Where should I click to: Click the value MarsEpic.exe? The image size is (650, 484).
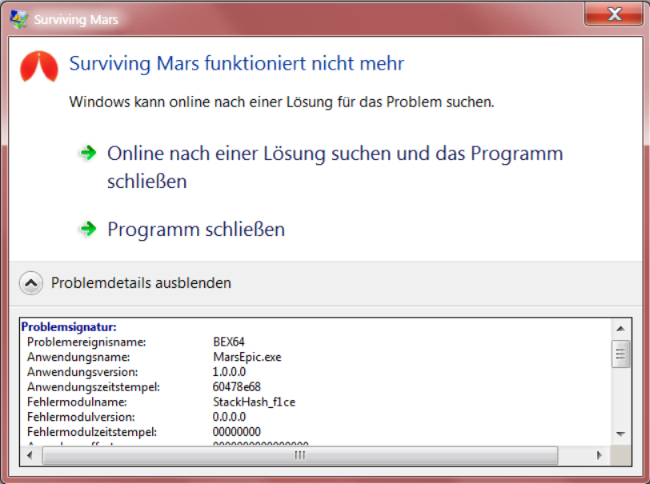click(247, 357)
